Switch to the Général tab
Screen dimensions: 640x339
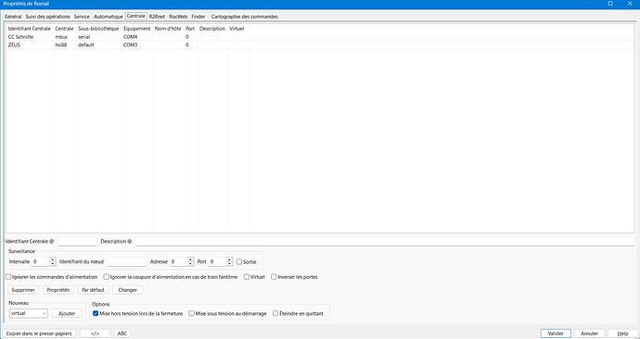tap(13, 17)
